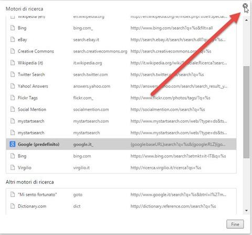Click the page icon beside Dictionary.com
This screenshot has height=235, width=252.
(x=13, y=206)
